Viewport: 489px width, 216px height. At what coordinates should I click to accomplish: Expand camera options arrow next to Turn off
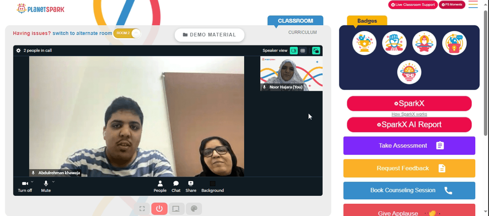tap(32, 181)
